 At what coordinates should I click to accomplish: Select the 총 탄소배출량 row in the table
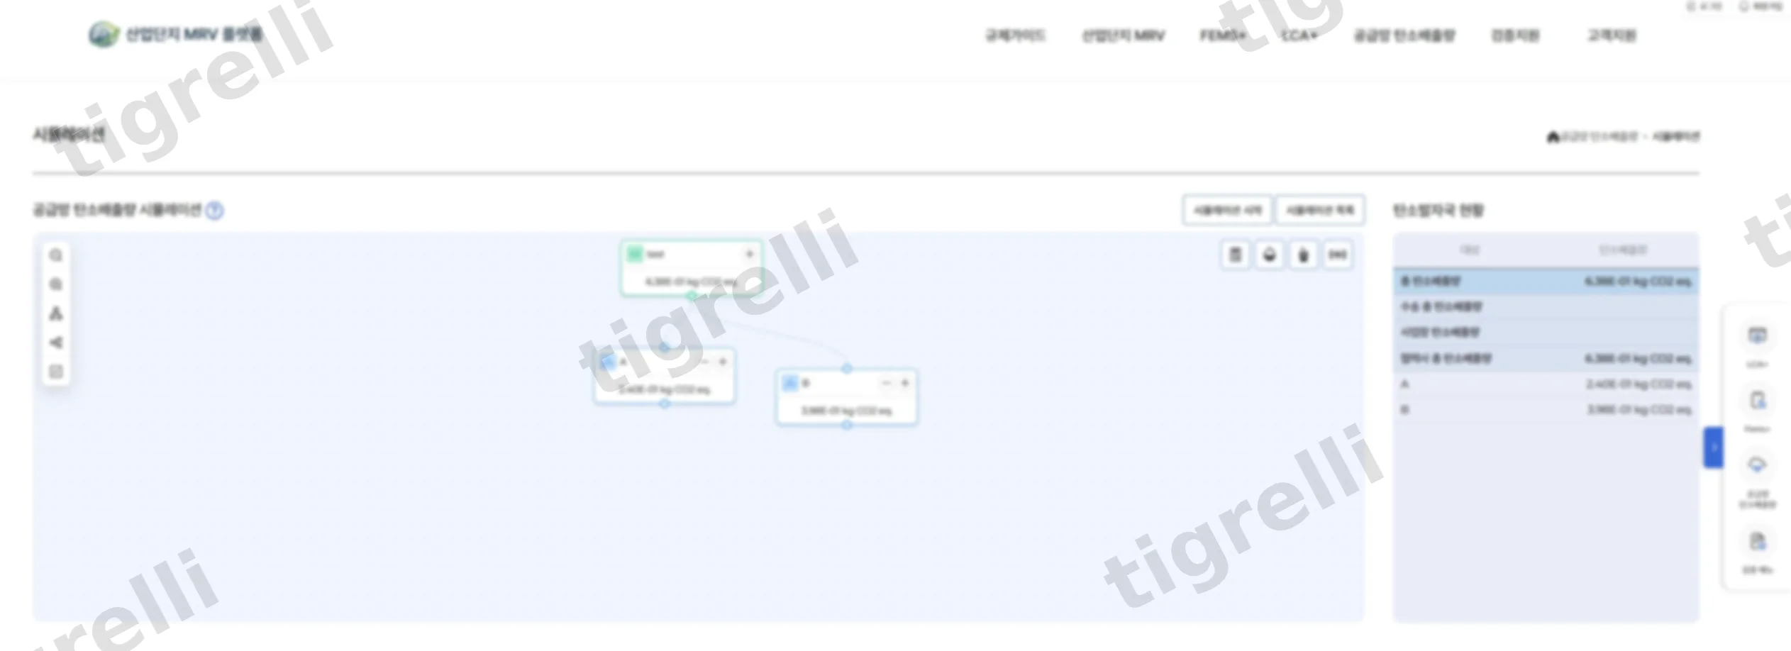click(x=1546, y=282)
